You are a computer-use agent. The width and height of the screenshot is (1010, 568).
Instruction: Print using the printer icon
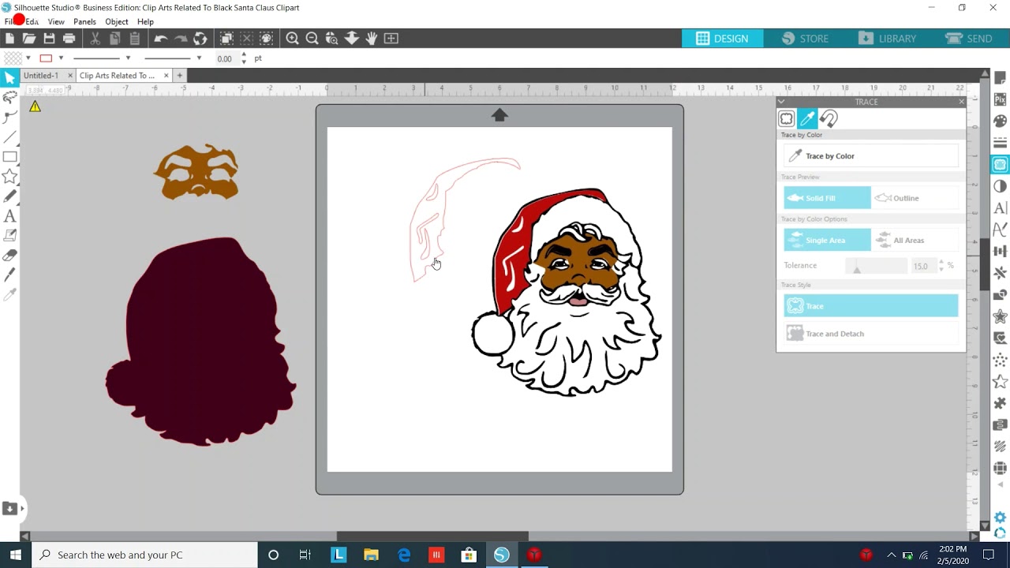point(69,38)
